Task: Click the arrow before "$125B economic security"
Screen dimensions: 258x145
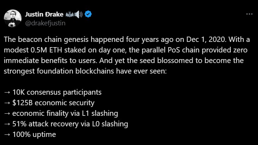Action: 8,103
